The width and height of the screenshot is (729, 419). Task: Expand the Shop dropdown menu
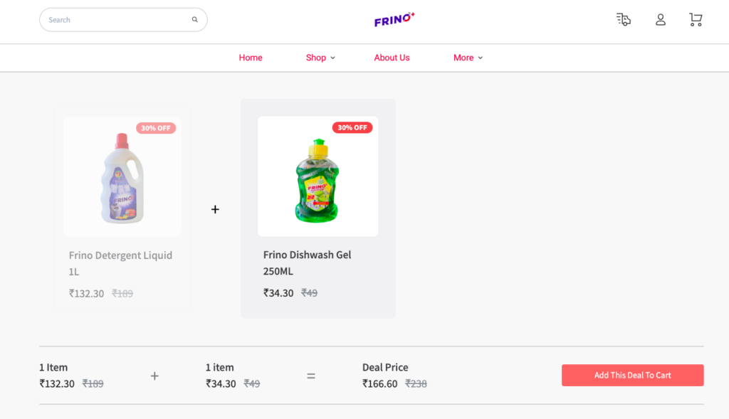coord(320,58)
